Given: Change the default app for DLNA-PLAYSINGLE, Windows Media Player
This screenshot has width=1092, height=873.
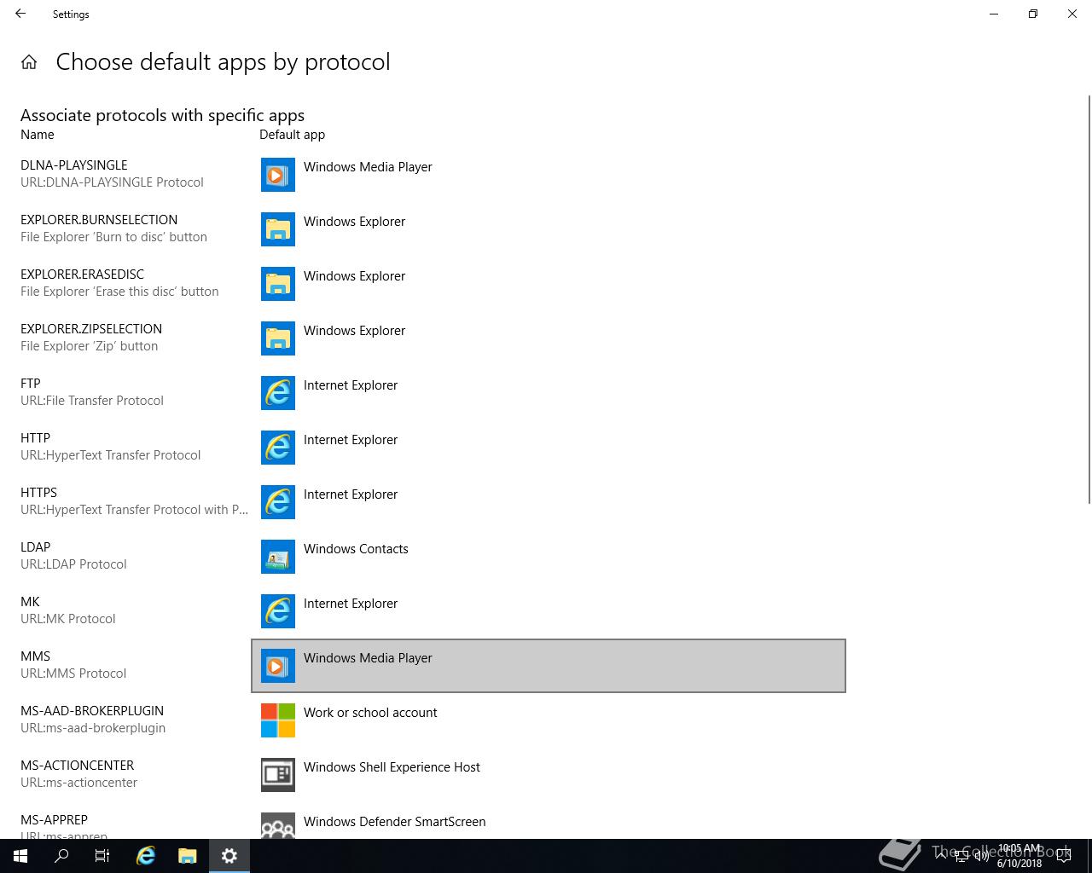Looking at the screenshot, I should 549,175.
